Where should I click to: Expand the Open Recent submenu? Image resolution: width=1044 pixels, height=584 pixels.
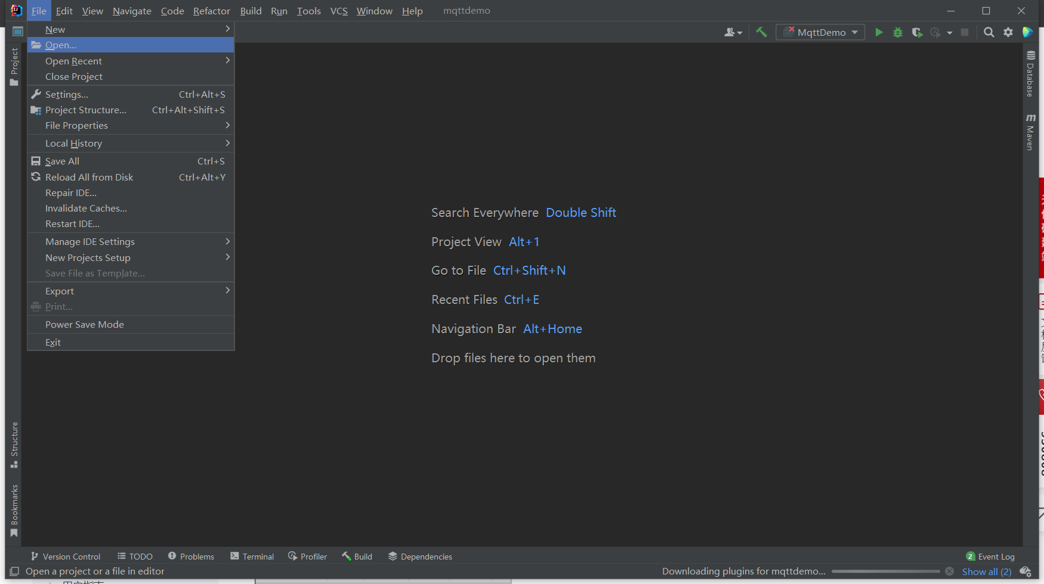pyautogui.click(x=131, y=61)
